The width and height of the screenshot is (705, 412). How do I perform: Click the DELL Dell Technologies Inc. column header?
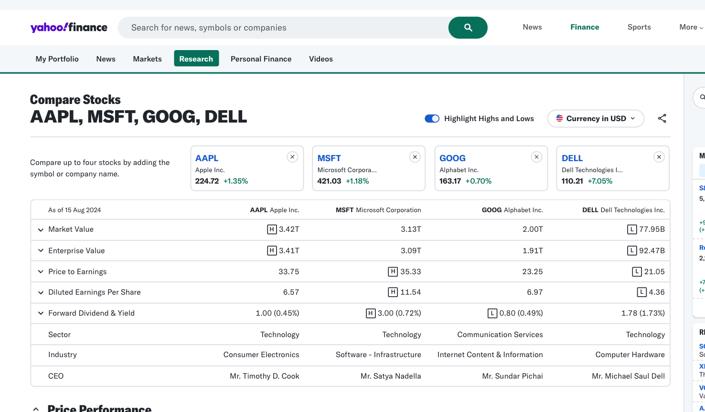pyautogui.click(x=623, y=210)
